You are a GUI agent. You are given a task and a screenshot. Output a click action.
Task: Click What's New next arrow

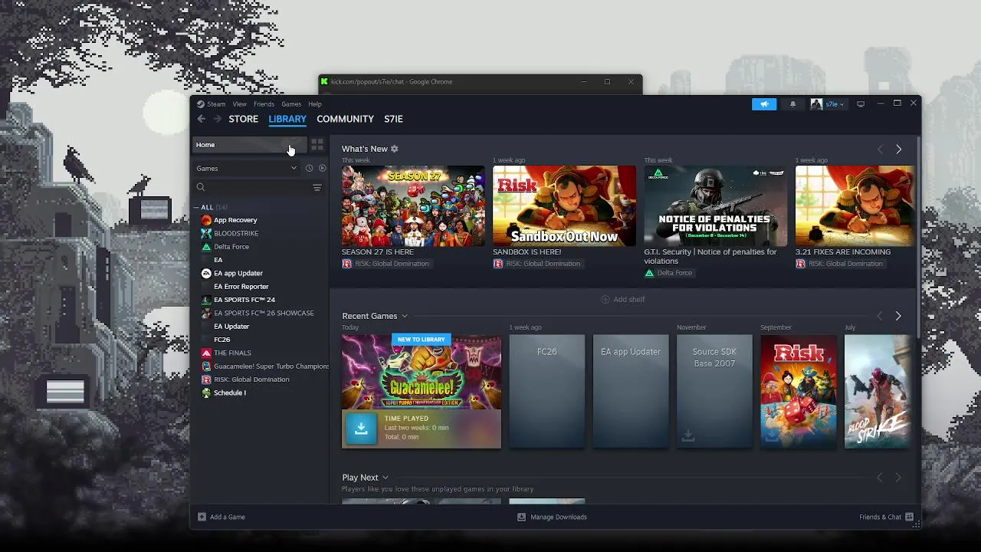click(899, 149)
